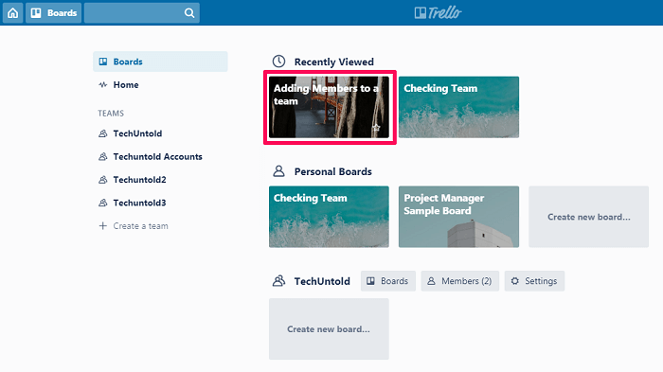Viewport: 663px width, 372px height.
Task: Open TechUntold team Boards tab
Action: pyautogui.click(x=388, y=281)
